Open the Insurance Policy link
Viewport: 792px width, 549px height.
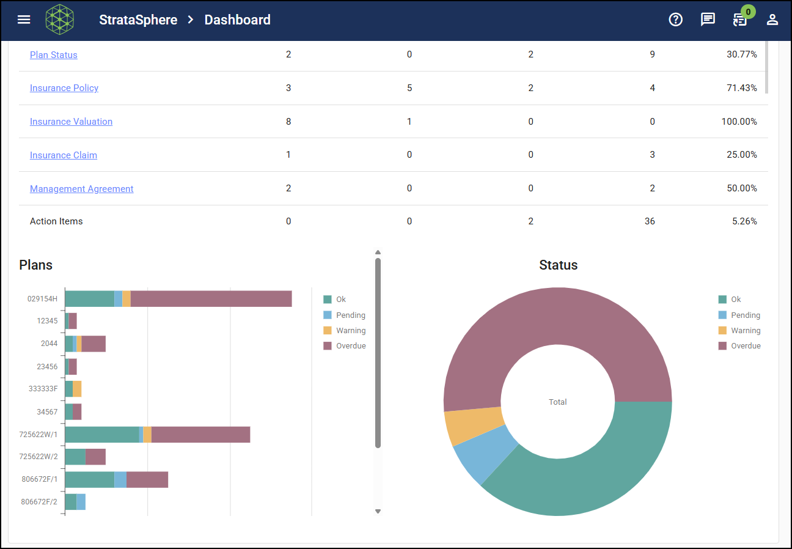click(x=64, y=88)
